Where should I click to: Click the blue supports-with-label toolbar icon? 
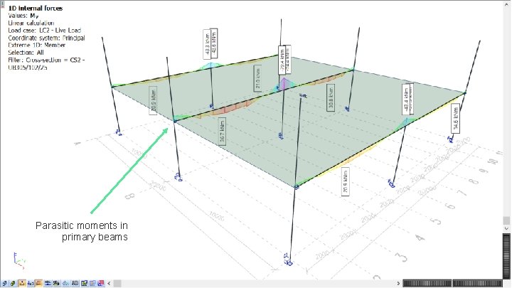tap(31, 283)
